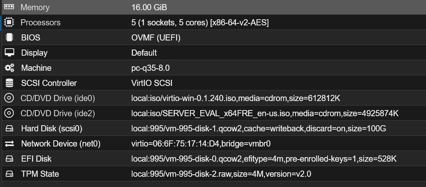Select the 16.00 GiB memory value
426x187 pixels.
pyautogui.click(x=149, y=7)
